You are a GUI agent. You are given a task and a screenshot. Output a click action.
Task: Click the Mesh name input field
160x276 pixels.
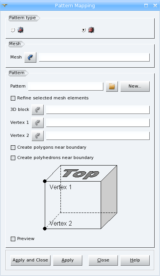click(94, 57)
